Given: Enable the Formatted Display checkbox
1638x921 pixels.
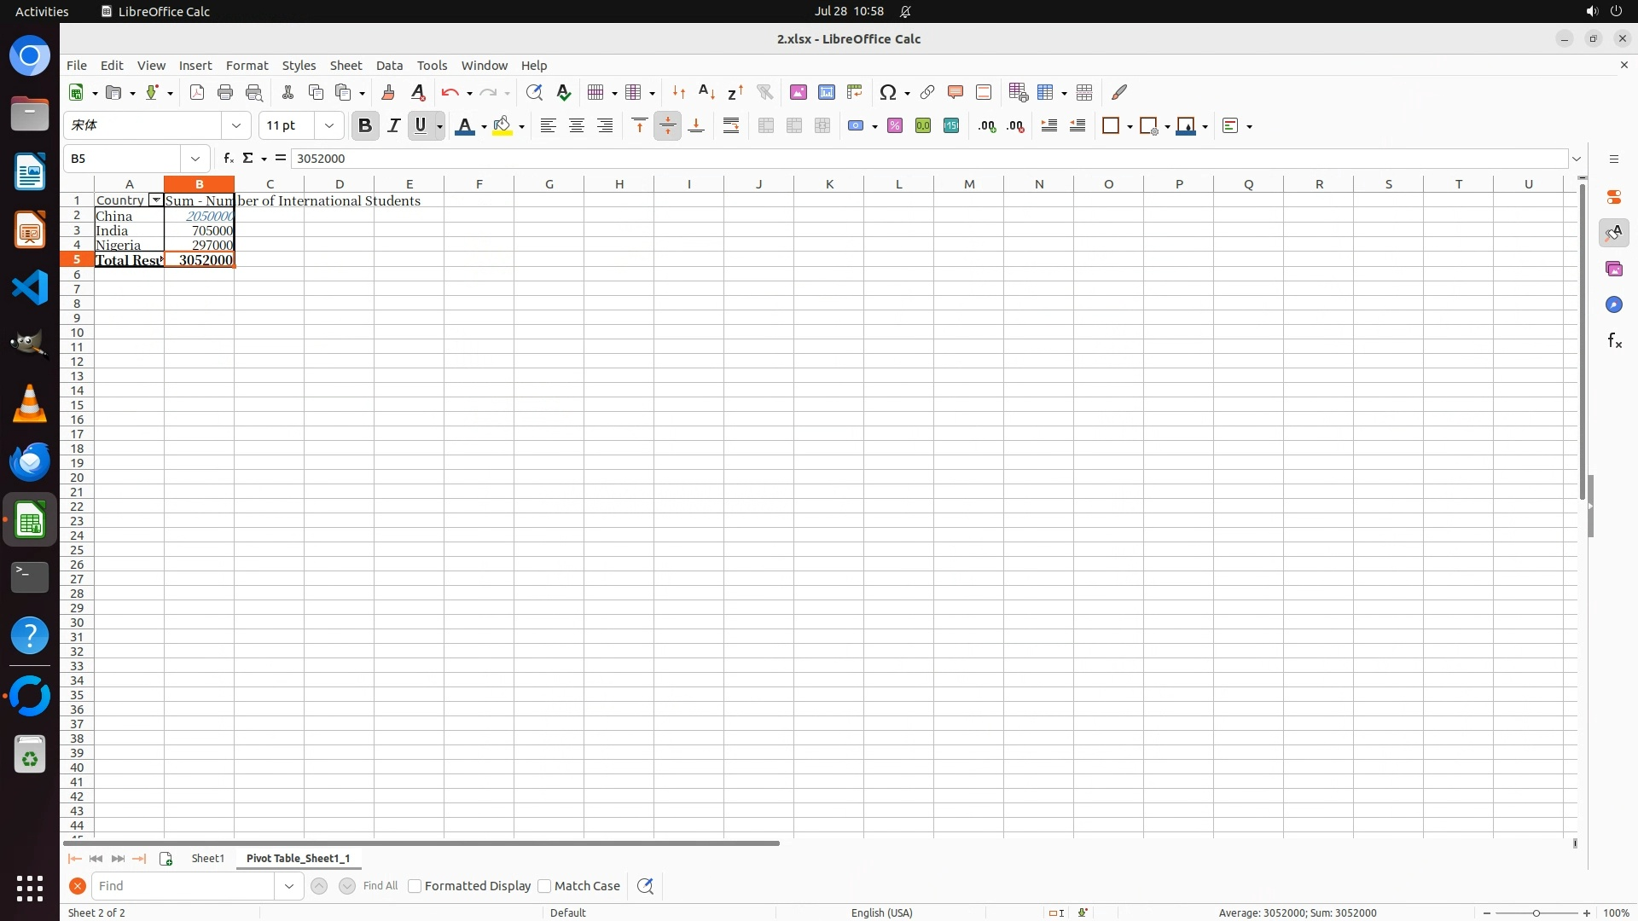Looking at the screenshot, I should click(415, 886).
